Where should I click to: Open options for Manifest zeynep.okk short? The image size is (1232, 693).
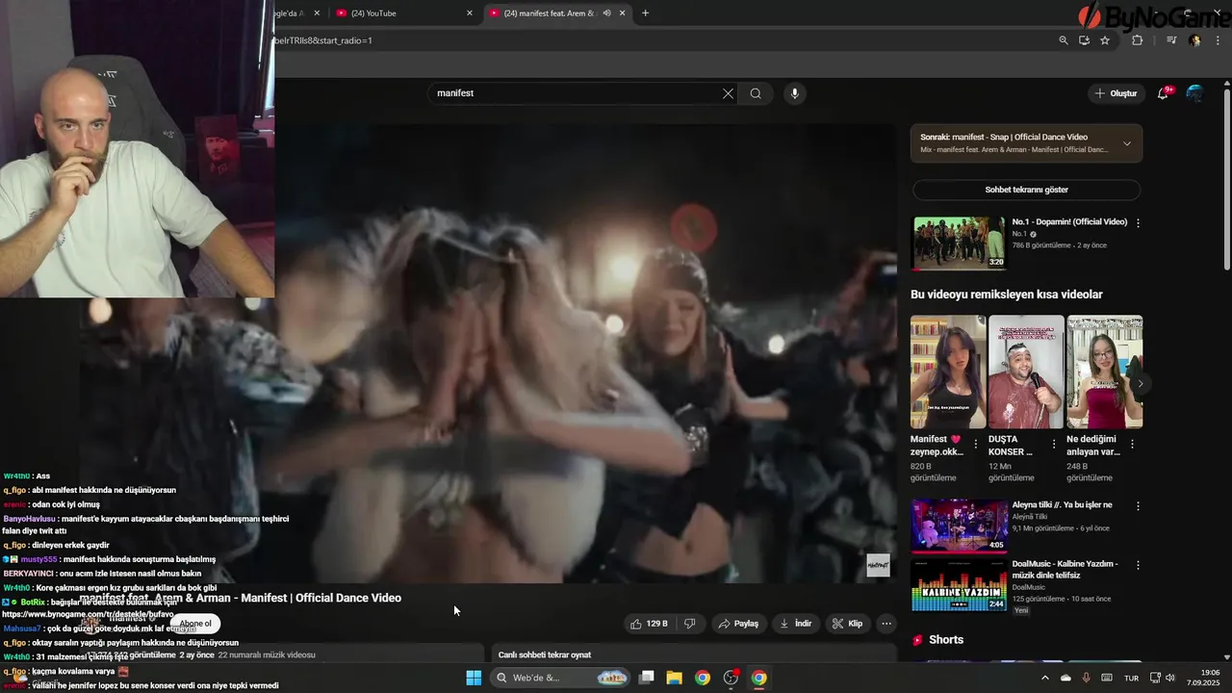[x=976, y=445]
